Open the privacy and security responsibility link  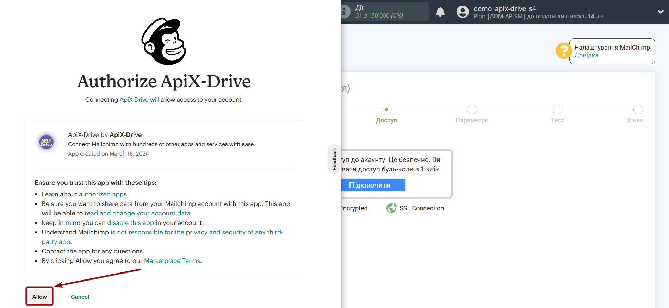pos(162,237)
